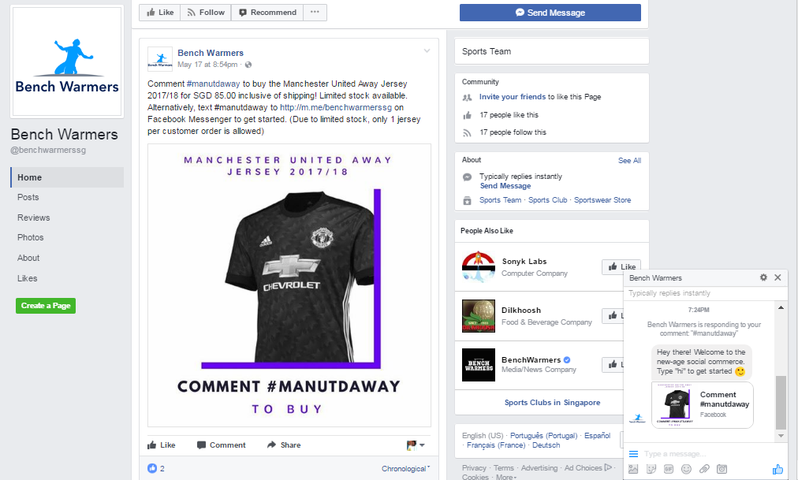Open the m.me/benchwarmerssg link
The width and height of the screenshot is (798, 480).
point(336,107)
